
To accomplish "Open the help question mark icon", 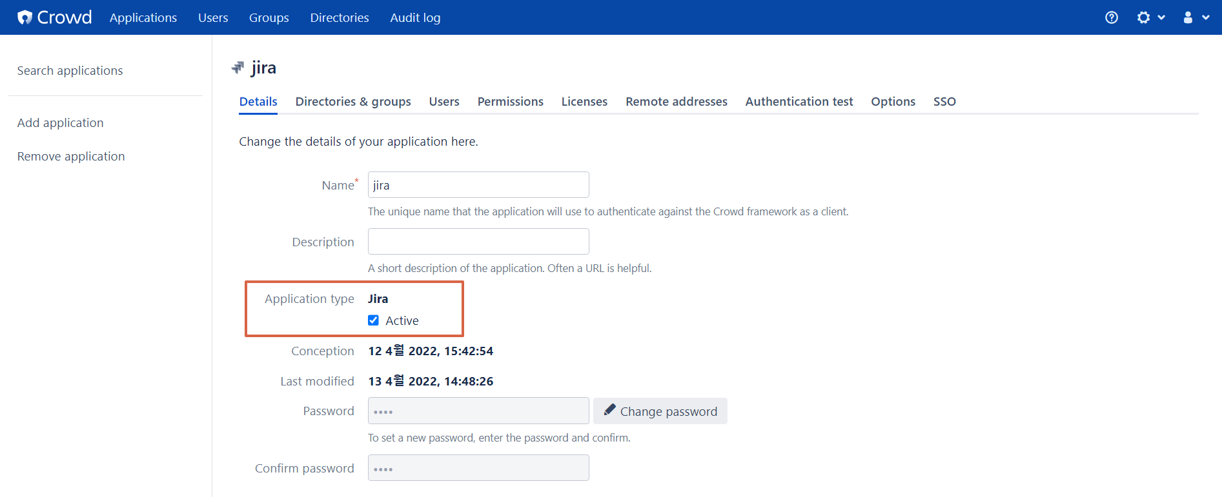I will tap(1112, 17).
